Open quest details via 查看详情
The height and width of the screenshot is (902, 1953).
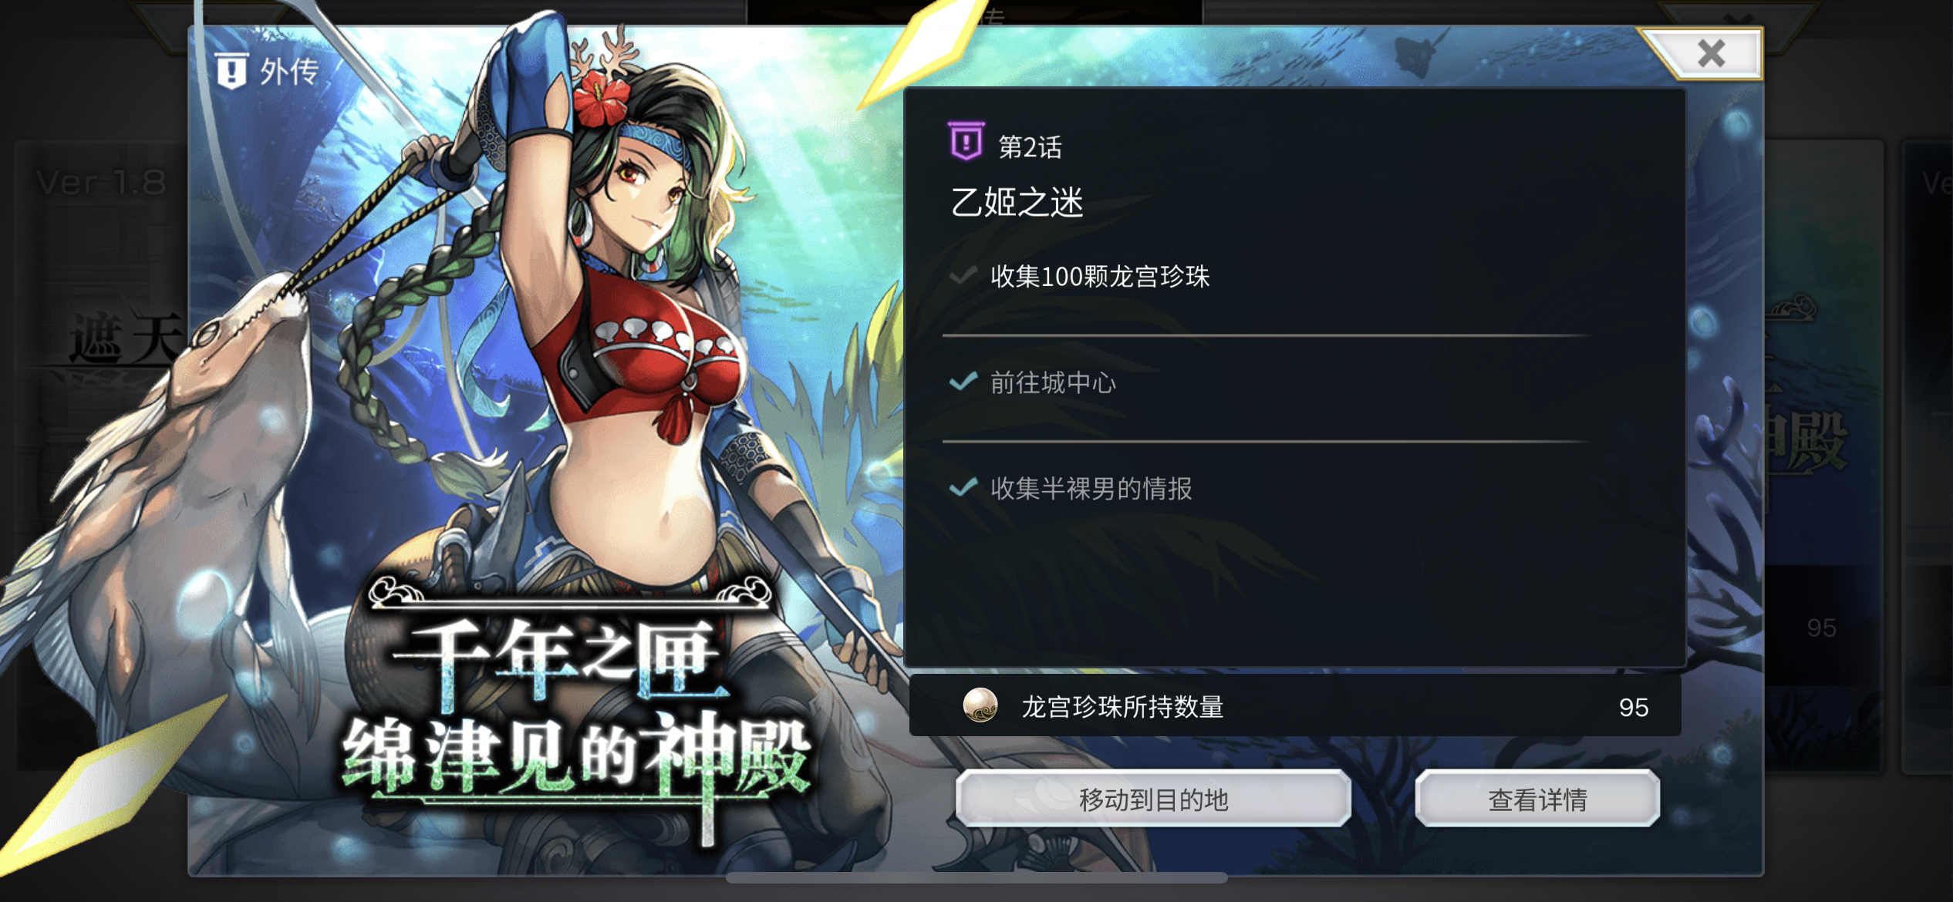click(x=1537, y=799)
